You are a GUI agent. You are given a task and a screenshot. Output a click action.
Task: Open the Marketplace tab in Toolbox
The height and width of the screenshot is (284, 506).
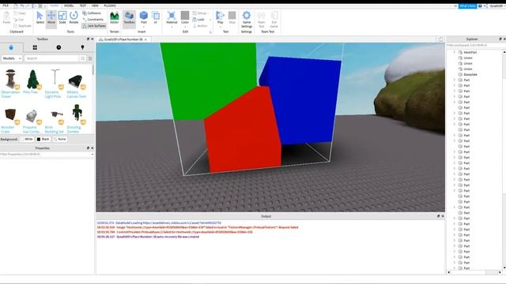pos(11,47)
